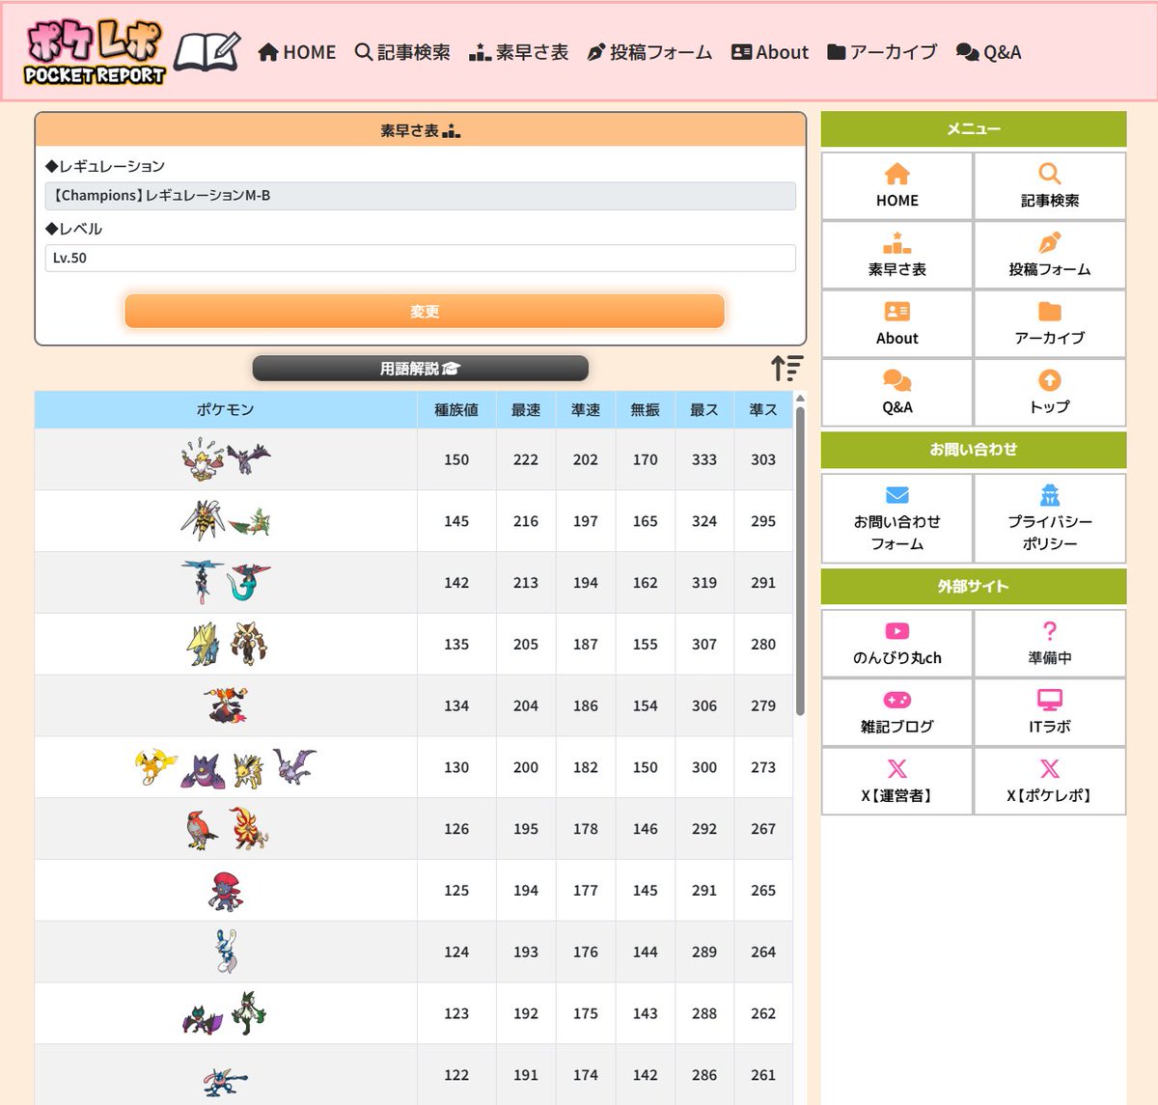Viewport: 1158px width, 1105px height.
Task: Click the お問い合わせフォーム envelope icon
Action: pos(897,495)
